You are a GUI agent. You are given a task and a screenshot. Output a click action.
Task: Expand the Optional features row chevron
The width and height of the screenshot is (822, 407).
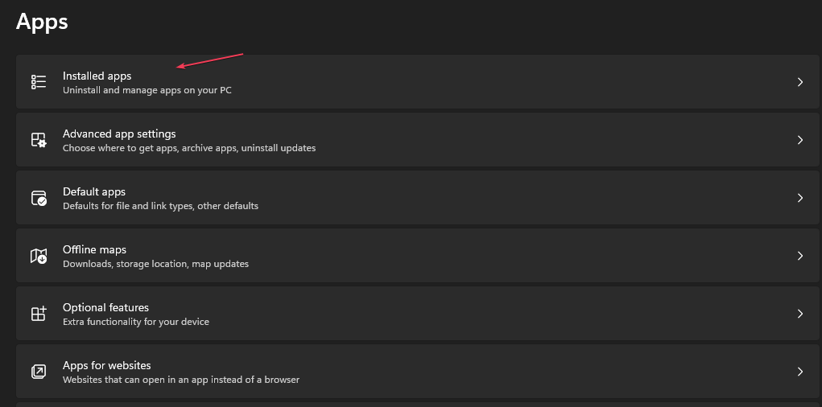click(x=800, y=313)
